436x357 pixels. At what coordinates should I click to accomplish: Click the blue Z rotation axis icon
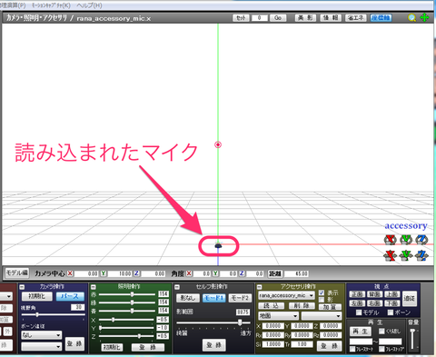(x=421, y=240)
